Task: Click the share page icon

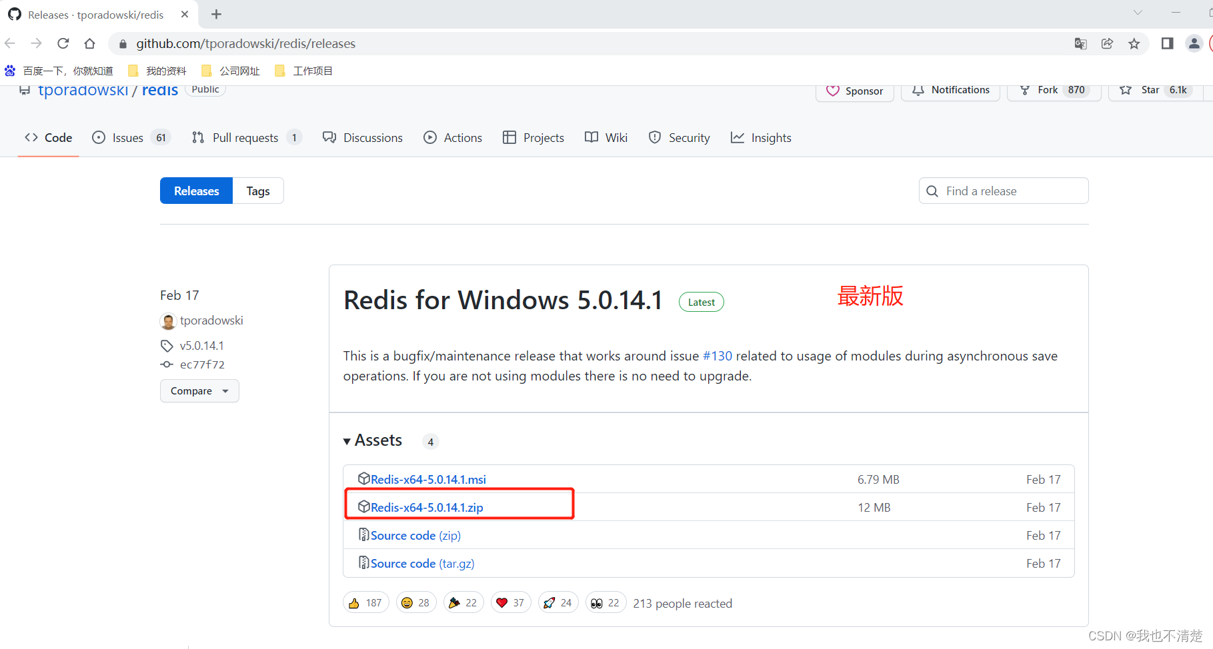Action: point(1107,43)
